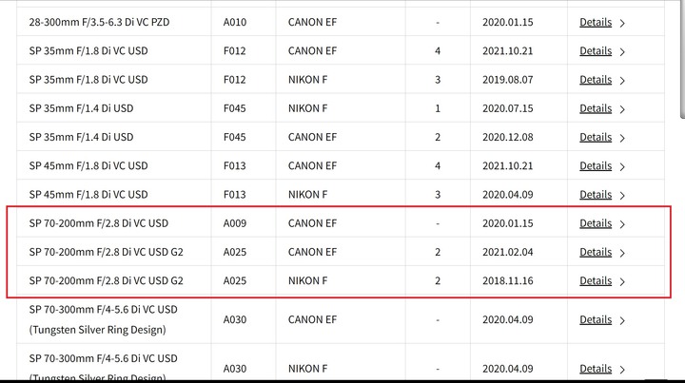Image resolution: width=685 pixels, height=383 pixels.
Task: Open Details for SP 35mm F045 Nikon F
Action: [596, 108]
